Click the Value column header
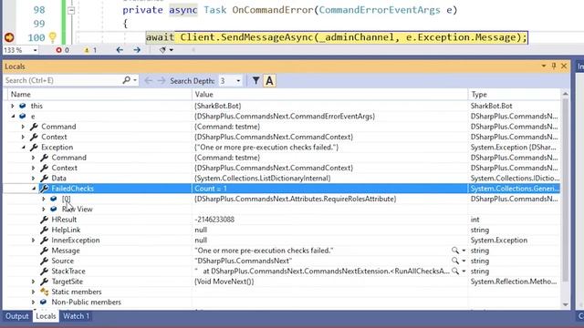Image resolution: width=584 pixels, height=328 pixels. [x=330, y=95]
